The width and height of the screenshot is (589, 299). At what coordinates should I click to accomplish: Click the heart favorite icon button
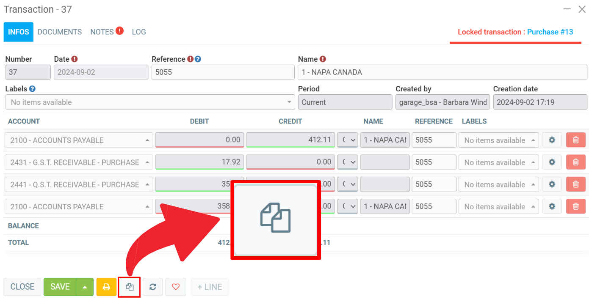point(176,287)
